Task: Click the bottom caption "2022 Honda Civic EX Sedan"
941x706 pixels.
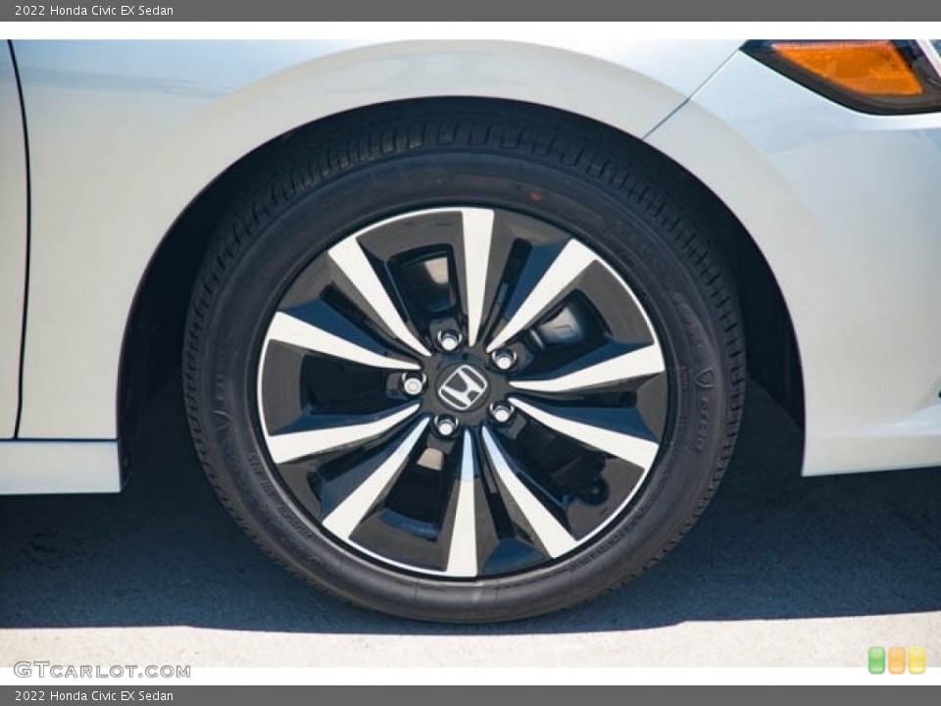Action: pos(94,696)
